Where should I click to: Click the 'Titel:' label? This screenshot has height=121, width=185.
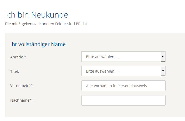(x=14, y=71)
